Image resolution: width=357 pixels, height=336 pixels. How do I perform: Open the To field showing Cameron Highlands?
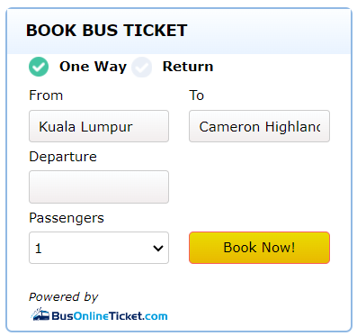click(259, 126)
